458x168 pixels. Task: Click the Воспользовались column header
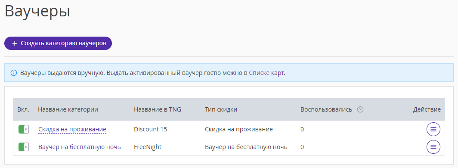[x=326, y=109]
